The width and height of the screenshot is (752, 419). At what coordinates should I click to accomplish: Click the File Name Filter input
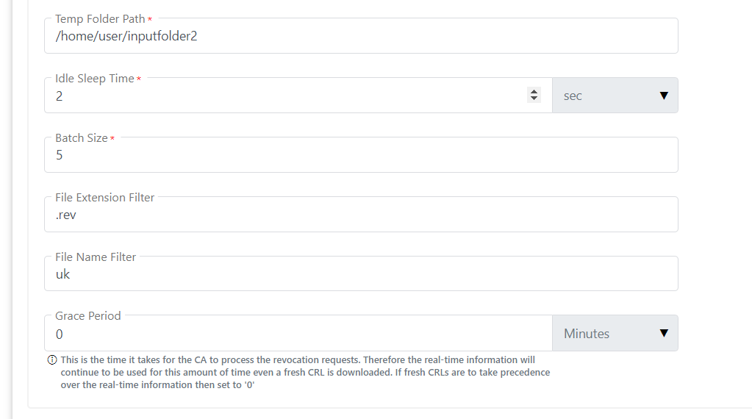tap(360, 274)
